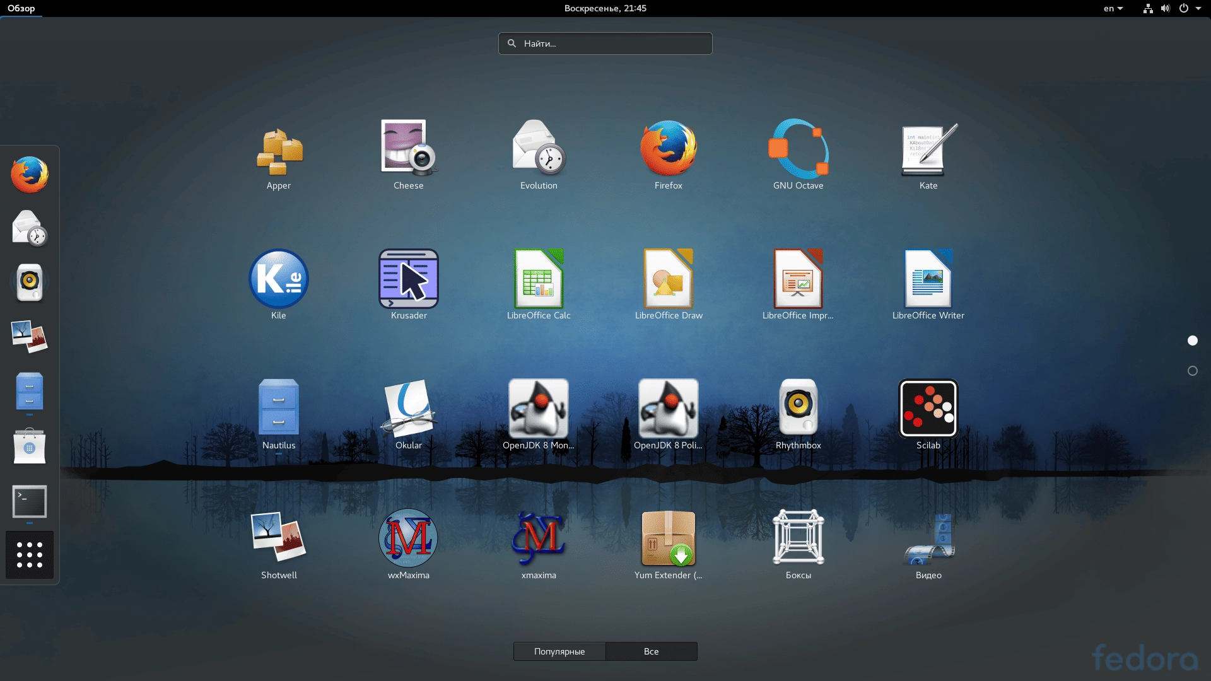Go to second app page indicator

point(1193,371)
